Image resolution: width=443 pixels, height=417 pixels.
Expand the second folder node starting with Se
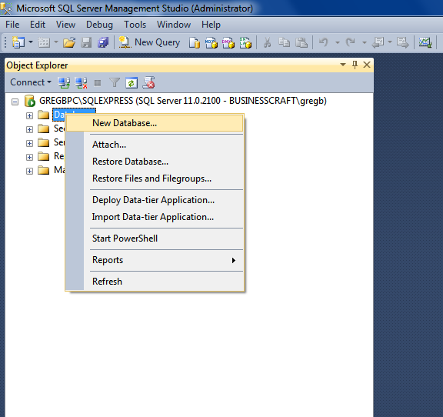tap(29, 129)
